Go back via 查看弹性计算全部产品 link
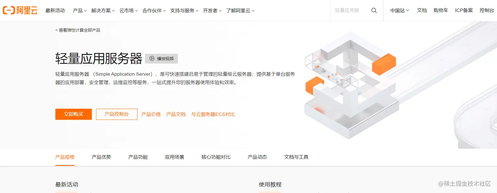The height and width of the screenshot is (193, 497). click(78, 30)
